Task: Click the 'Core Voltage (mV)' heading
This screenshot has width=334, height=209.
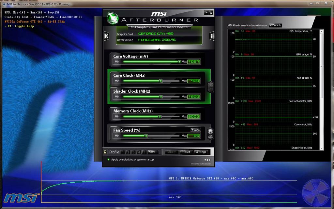Action: tap(130, 56)
